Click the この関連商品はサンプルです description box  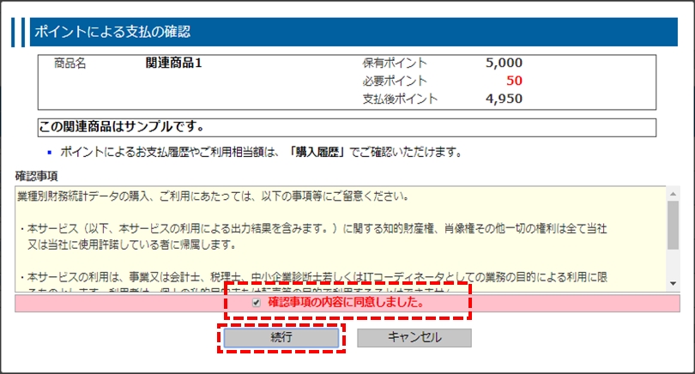[x=347, y=128]
